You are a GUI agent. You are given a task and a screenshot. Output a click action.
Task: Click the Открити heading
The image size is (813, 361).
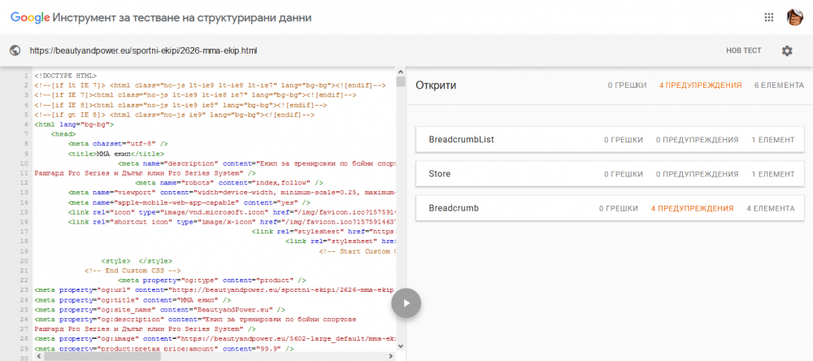click(436, 85)
